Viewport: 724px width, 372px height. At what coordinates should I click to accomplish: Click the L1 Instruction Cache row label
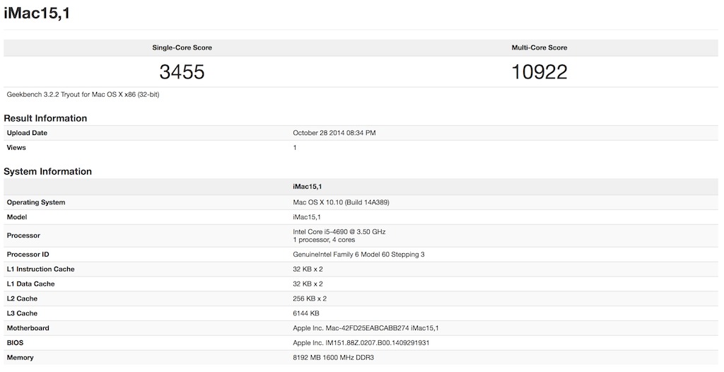click(x=40, y=269)
